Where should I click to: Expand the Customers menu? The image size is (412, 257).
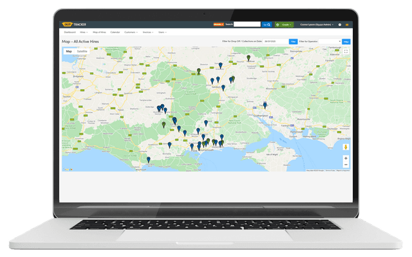131,31
